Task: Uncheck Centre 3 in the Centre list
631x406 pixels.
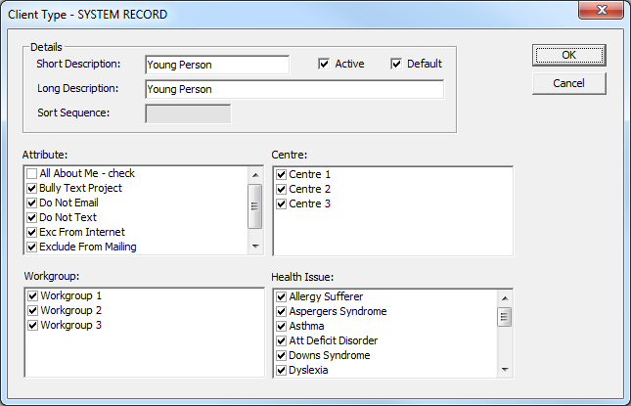Action: [x=282, y=204]
